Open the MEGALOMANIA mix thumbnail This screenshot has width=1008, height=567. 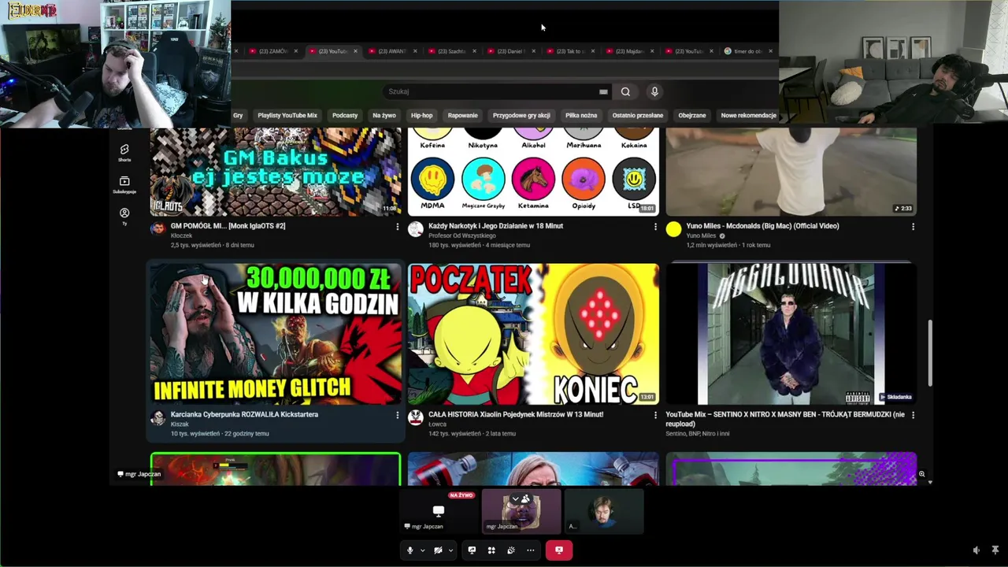(x=791, y=334)
